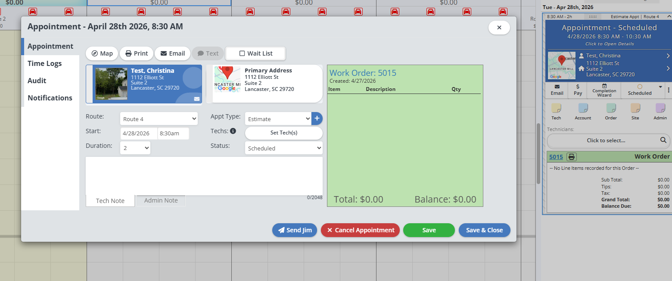Change the Status dropdown from Scheduled

pos(283,148)
